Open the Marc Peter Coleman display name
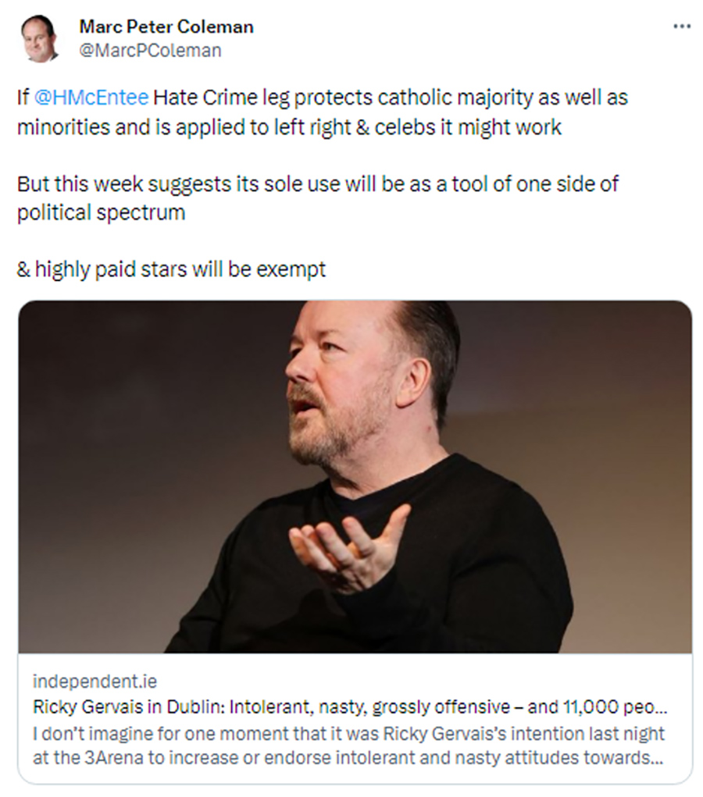Screen dimensions: 703x797 point(166,27)
